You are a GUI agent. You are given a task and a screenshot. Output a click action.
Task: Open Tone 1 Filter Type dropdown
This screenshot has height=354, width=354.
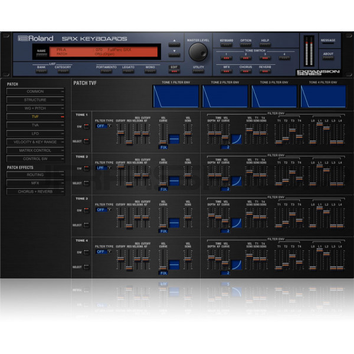[103, 126]
